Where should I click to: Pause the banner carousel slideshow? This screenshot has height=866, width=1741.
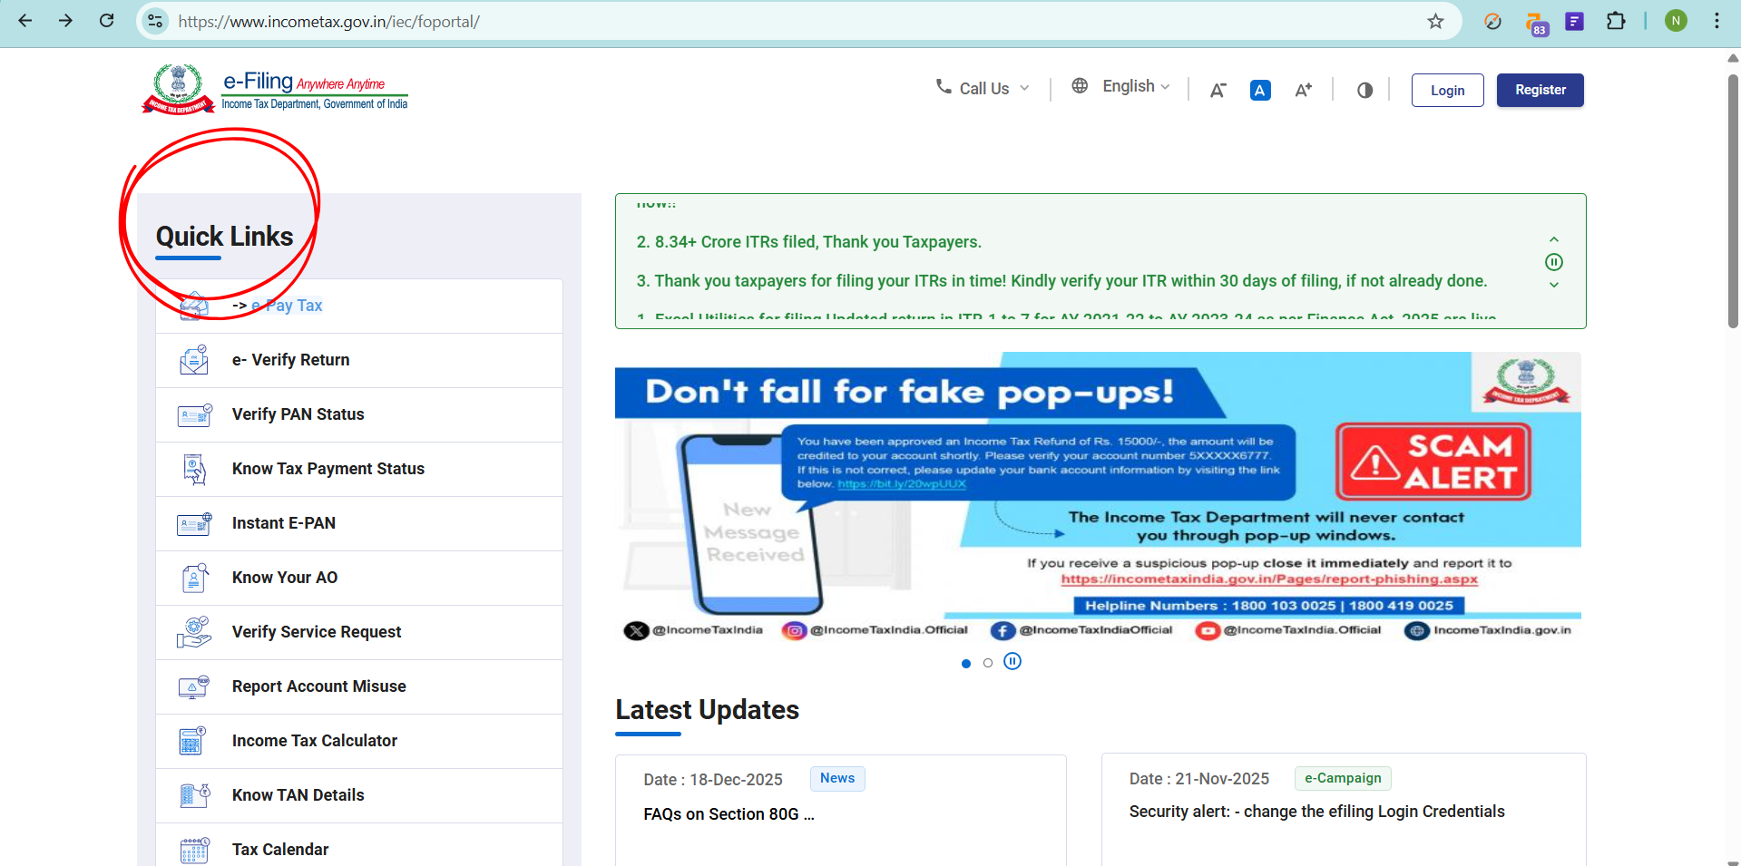point(1012,661)
